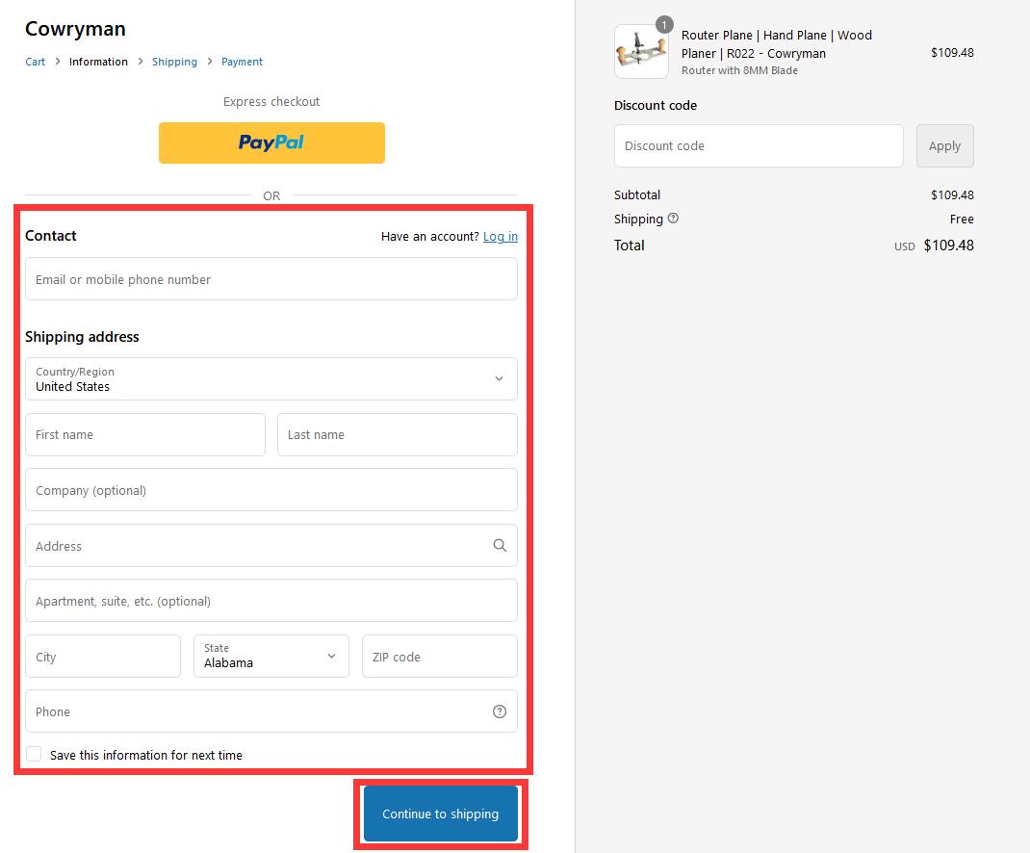This screenshot has width=1030, height=853.
Task: Enable Save this information for next time
Action: [34, 753]
